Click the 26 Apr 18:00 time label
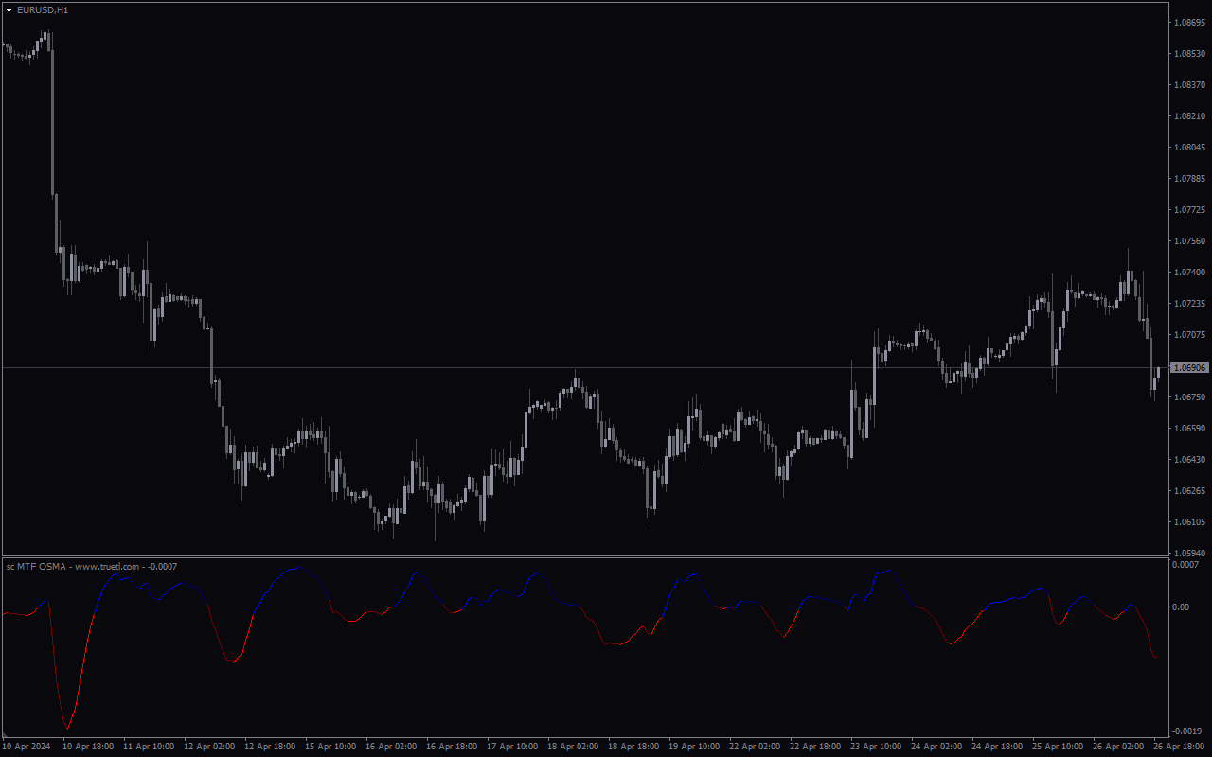Viewport: 1212px width, 757px height. coord(1179,747)
